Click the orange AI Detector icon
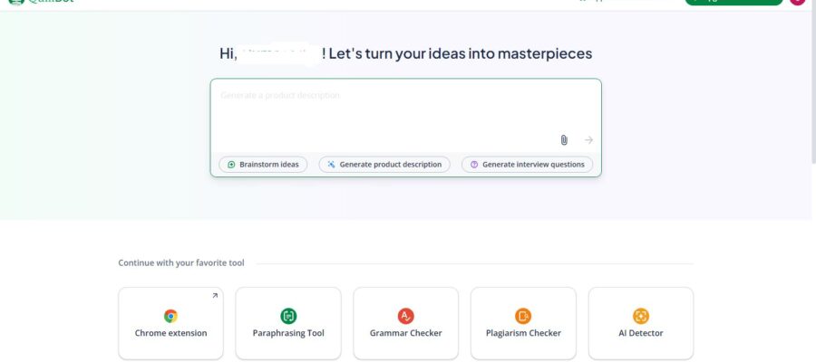Image resolution: width=816 pixels, height=362 pixels. tap(640, 316)
